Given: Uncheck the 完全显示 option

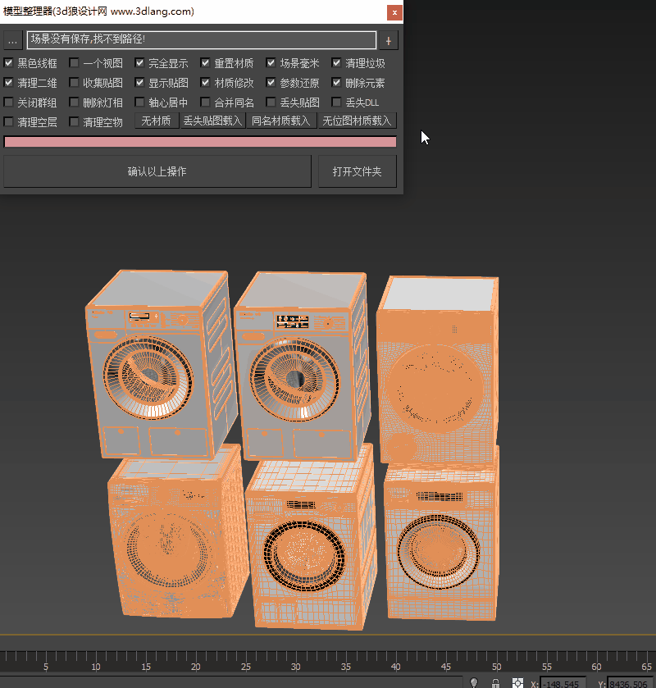Looking at the screenshot, I should click(x=139, y=62).
